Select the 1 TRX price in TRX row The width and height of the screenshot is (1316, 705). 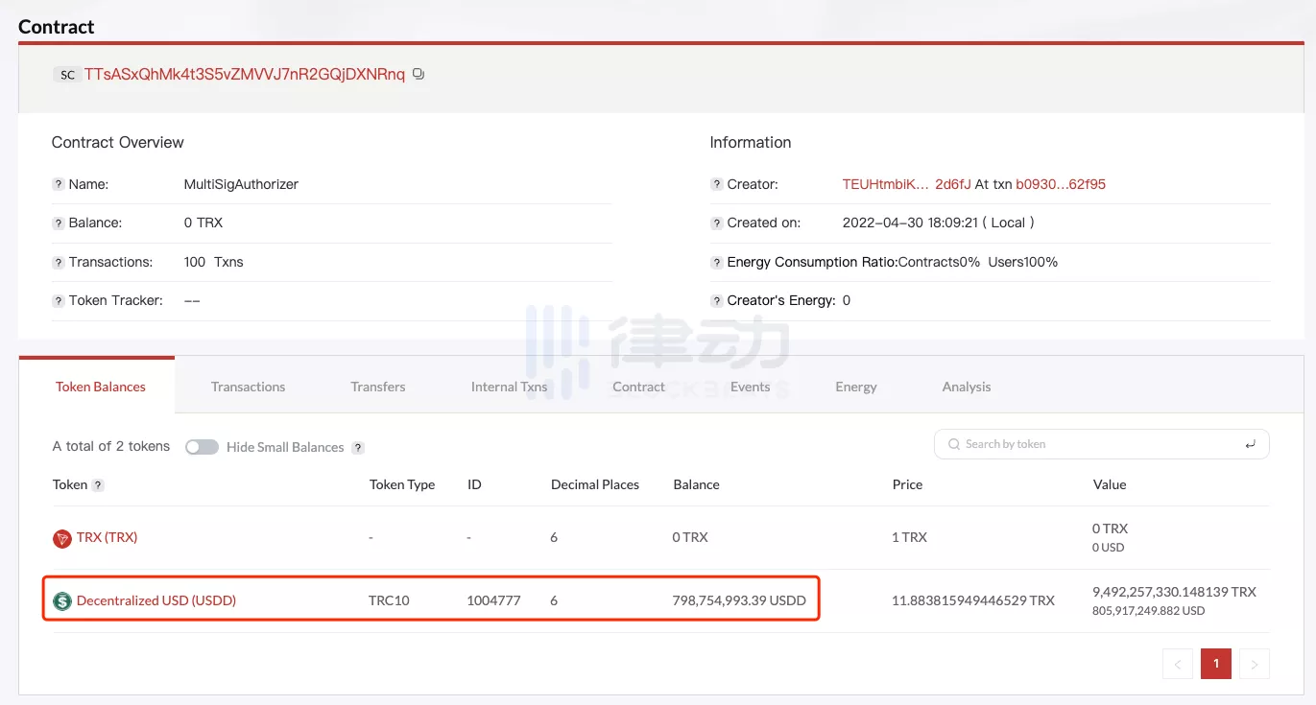pos(910,537)
